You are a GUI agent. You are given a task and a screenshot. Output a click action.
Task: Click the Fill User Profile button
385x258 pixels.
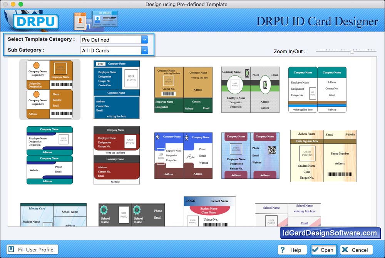(32, 250)
